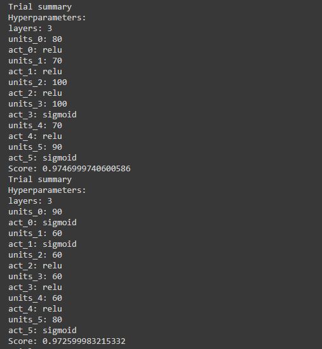Select the 'act_0: relu' line
This screenshot has height=349, width=322.
coord(35,50)
